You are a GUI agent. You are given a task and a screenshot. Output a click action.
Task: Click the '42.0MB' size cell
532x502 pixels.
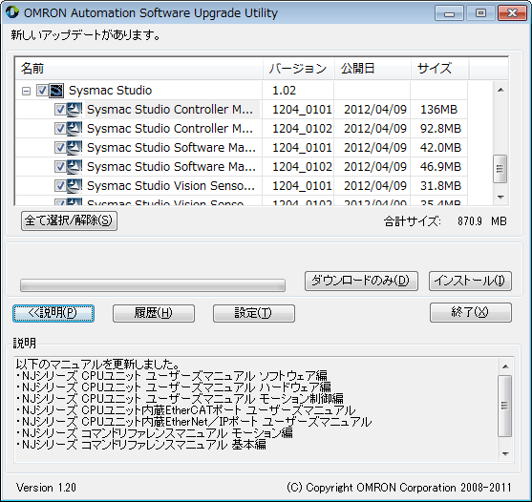pos(440,147)
